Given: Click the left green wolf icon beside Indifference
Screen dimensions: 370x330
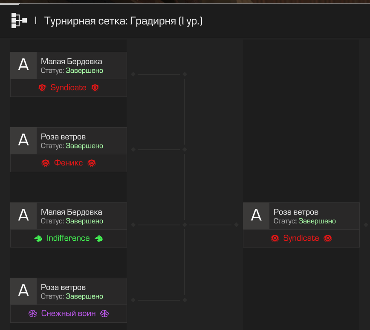Looking at the screenshot, I should [38, 238].
